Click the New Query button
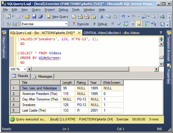This screenshot has width=173, height=133. [57, 17]
